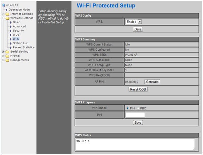Click the AP PIN value 05388080
This screenshot has height=155, width=203.
tap(132, 82)
